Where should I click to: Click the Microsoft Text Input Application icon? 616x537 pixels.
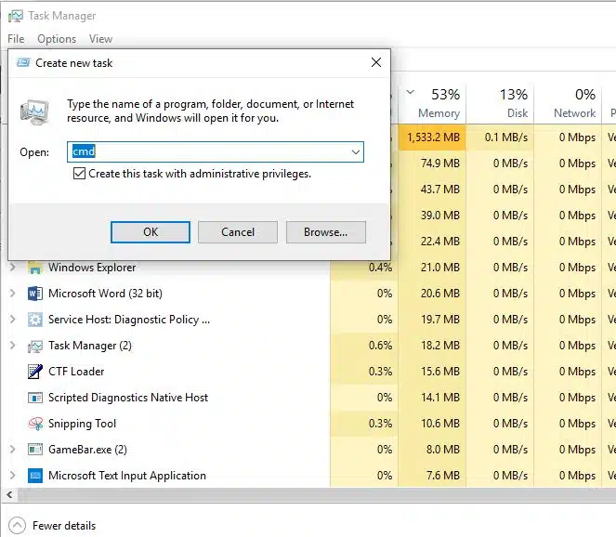[x=35, y=476]
